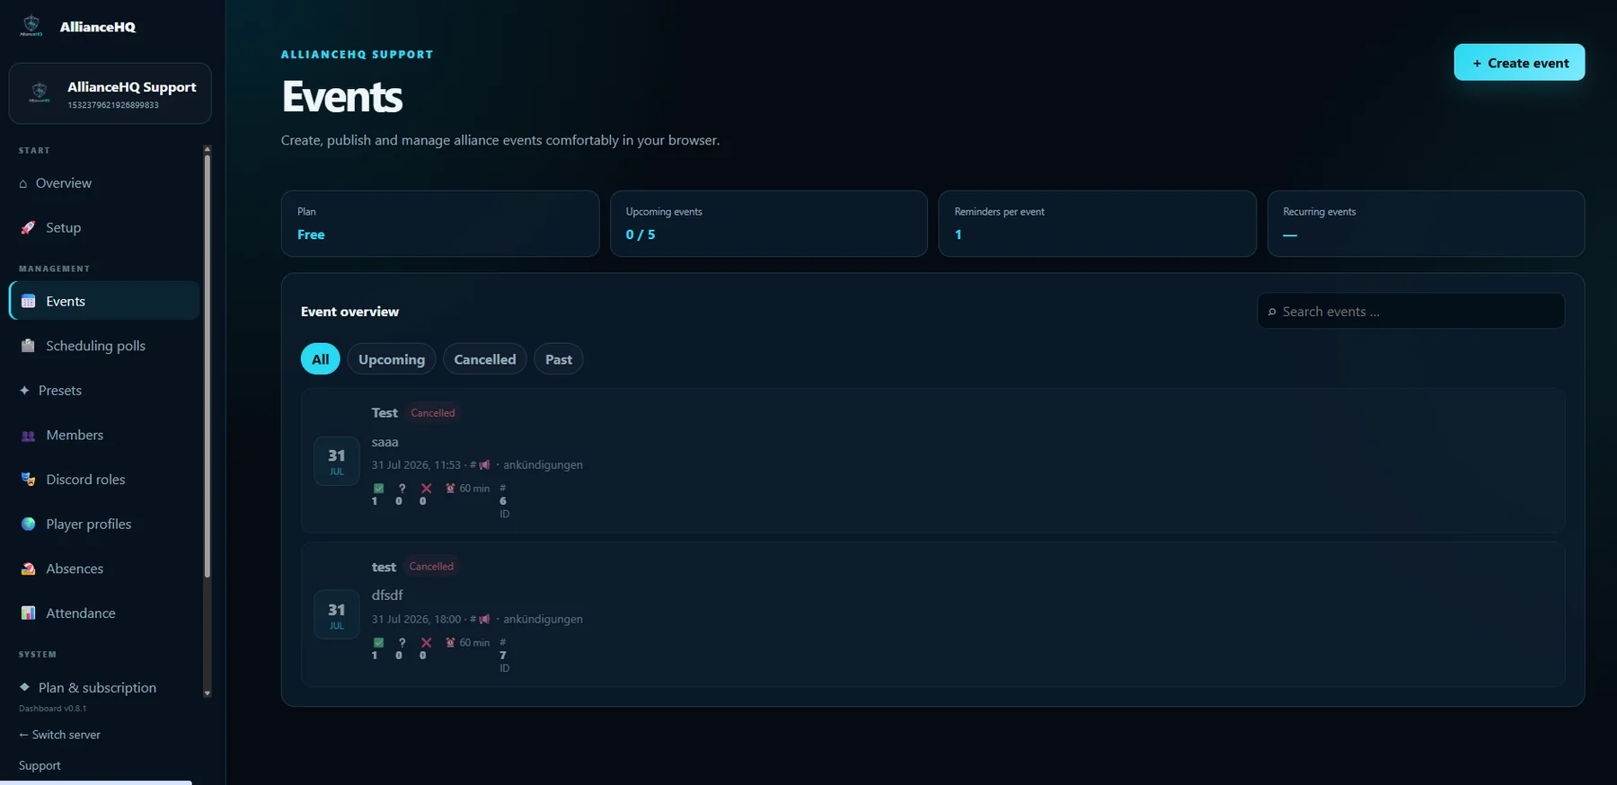Viewport: 1617px width, 785px height.
Task: Click the Discord roles mask icon
Action: (x=28, y=480)
